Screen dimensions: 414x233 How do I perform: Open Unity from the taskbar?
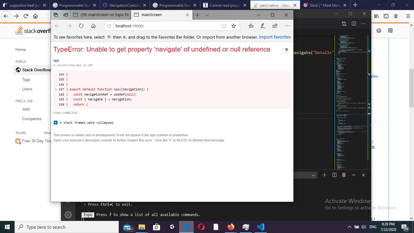point(172,227)
